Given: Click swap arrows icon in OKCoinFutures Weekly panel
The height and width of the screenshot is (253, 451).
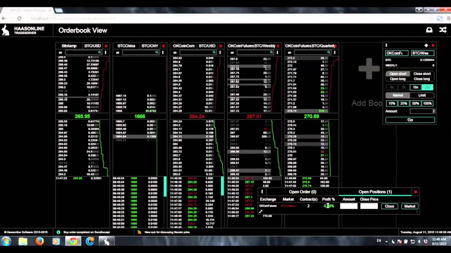Looking at the screenshot, I should (x=232, y=53).
